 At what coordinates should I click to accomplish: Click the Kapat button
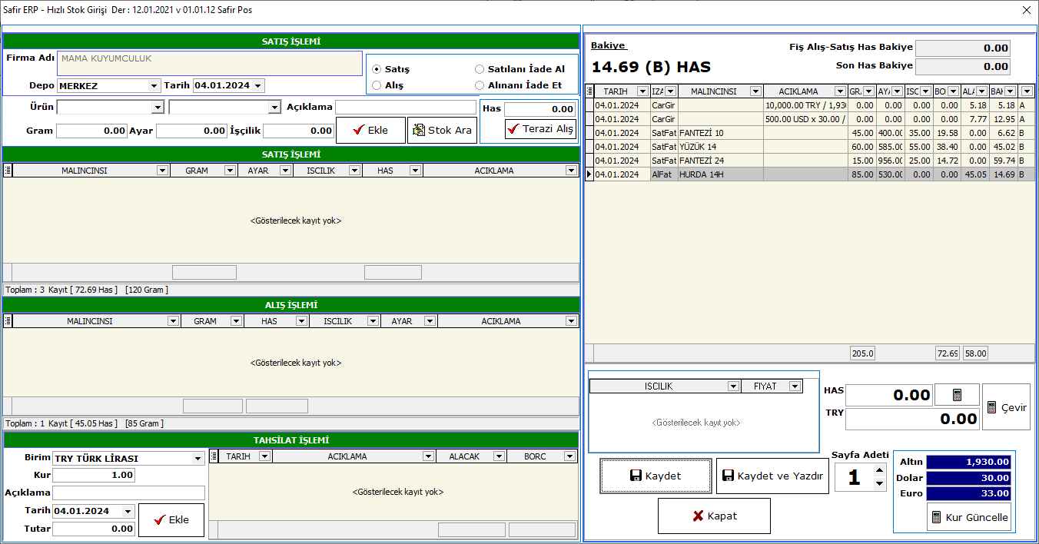click(714, 516)
